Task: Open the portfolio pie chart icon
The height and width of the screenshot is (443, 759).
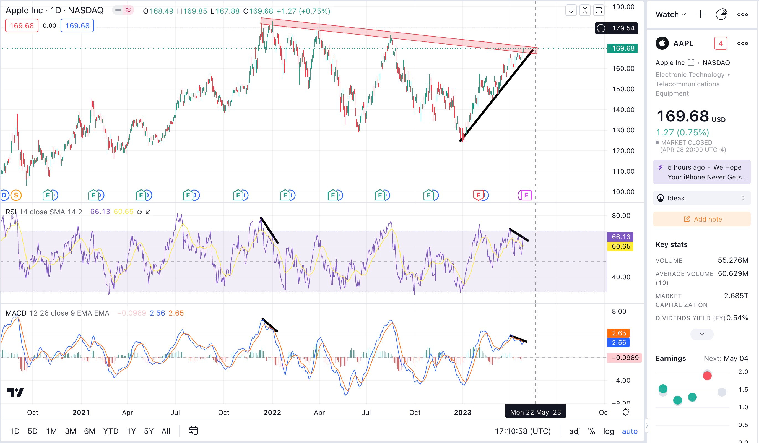Action: click(x=721, y=14)
